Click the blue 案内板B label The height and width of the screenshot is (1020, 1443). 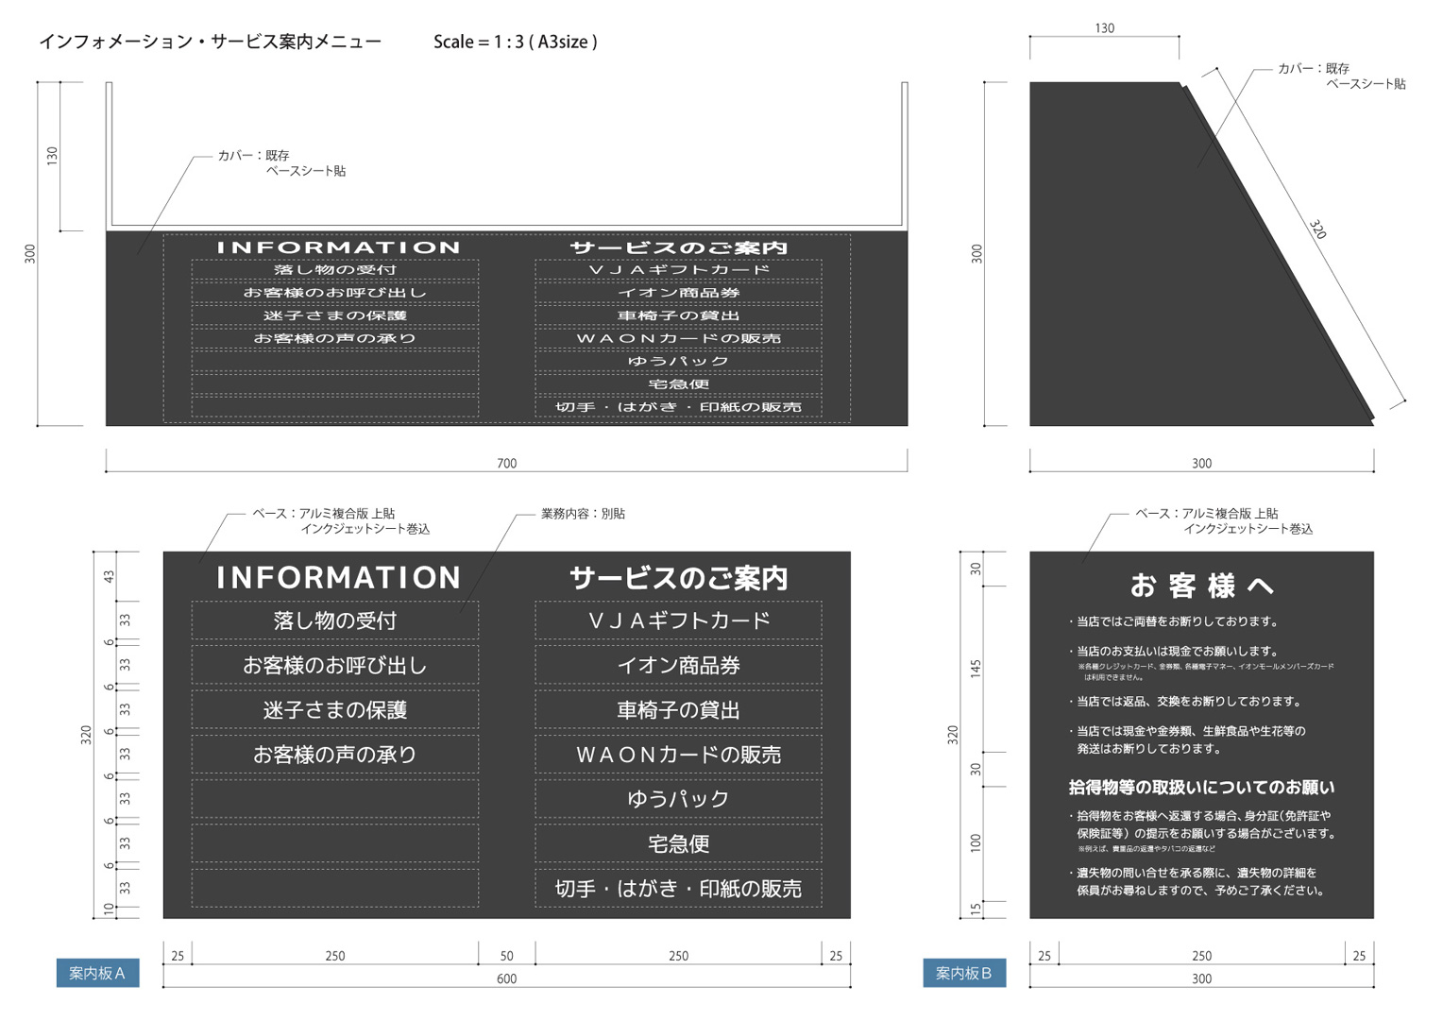[963, 973]
